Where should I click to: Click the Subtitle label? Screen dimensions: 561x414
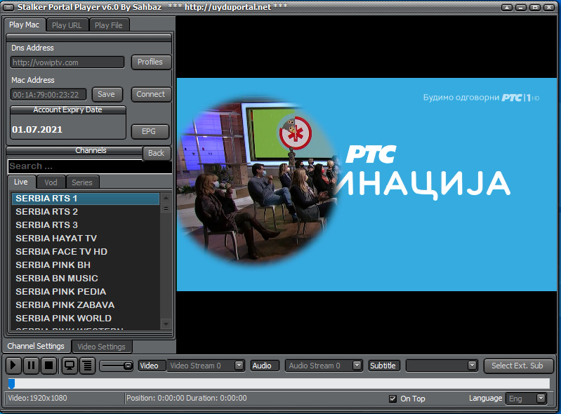click(x=384, y=366)
